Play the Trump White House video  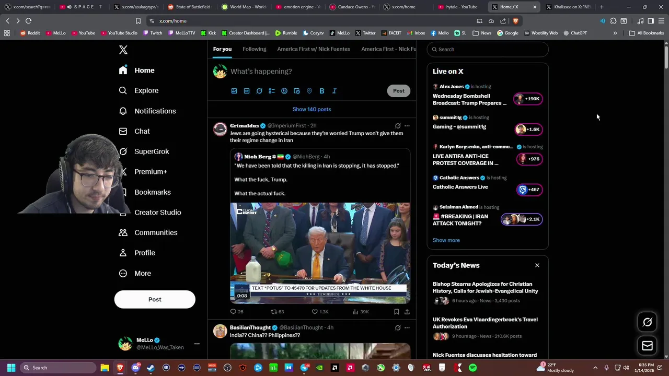pyautogui.click(x=320, y=253)
